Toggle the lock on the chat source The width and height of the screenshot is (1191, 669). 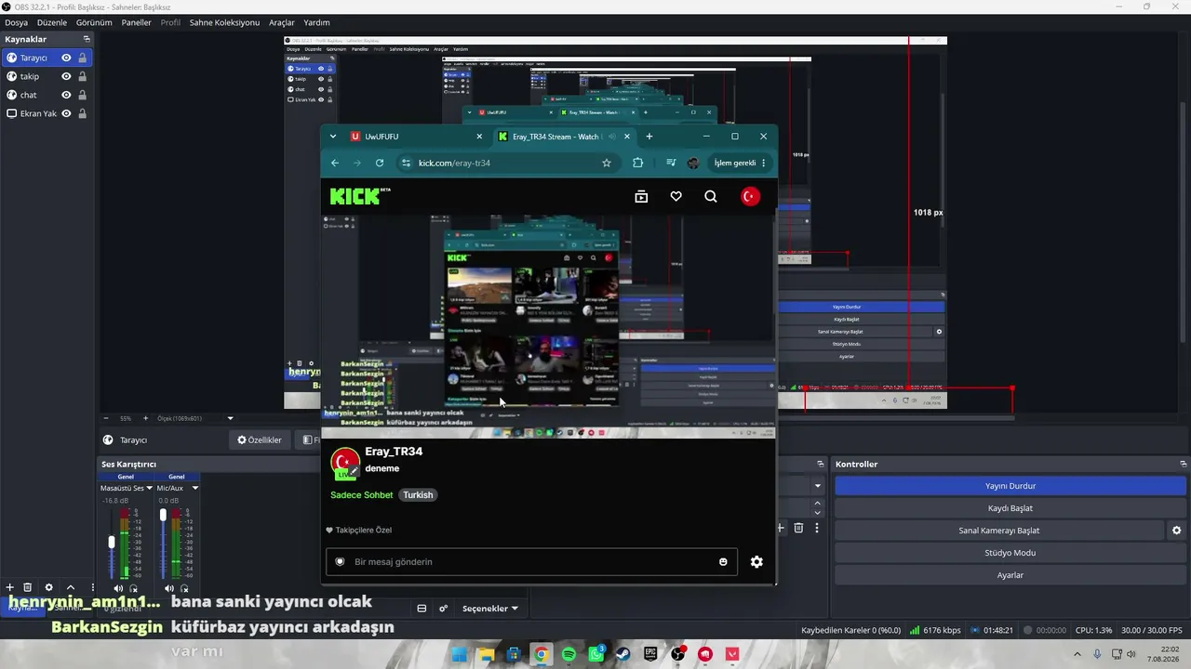point(82,95)
